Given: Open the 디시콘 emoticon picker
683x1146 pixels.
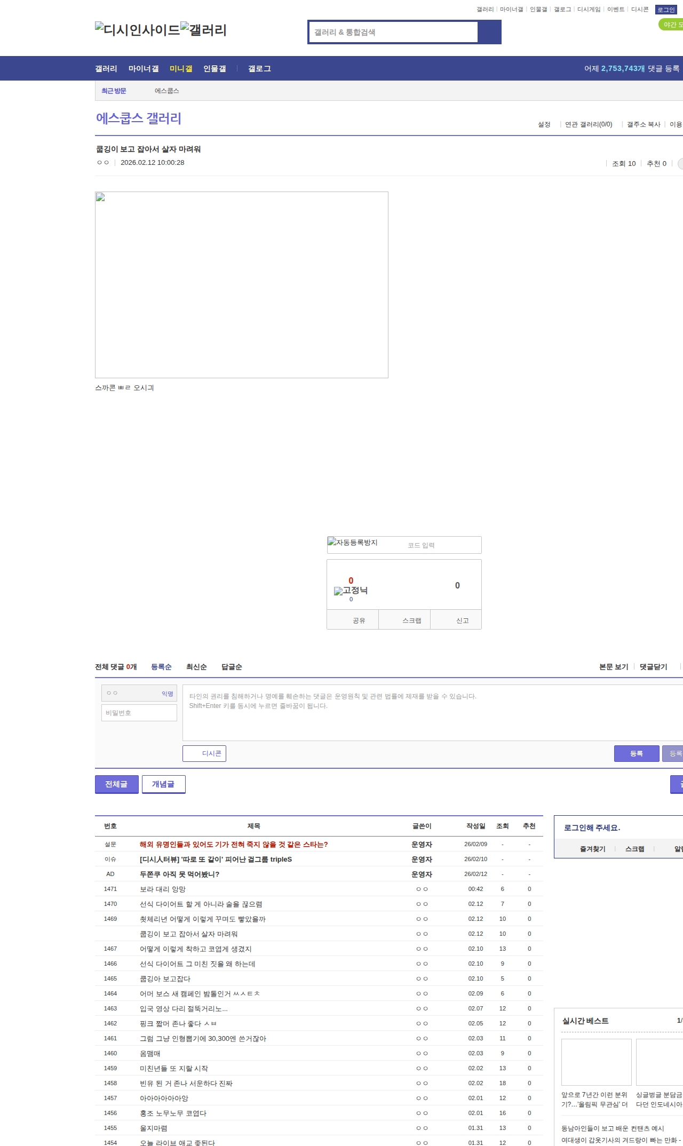Looking at the screenshot, I should pos(204,753).
